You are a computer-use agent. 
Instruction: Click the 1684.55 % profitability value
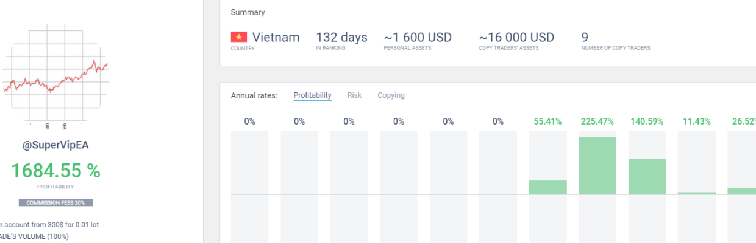(55, 171)
